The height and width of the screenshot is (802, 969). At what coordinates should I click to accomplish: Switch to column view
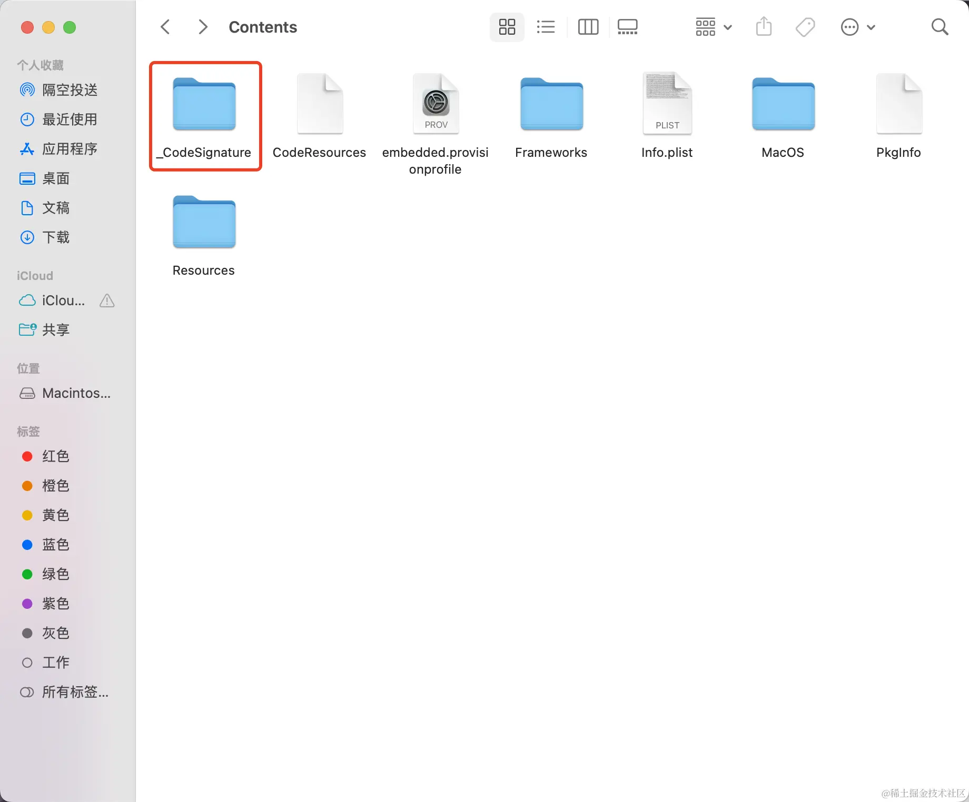tap(588, 27)
